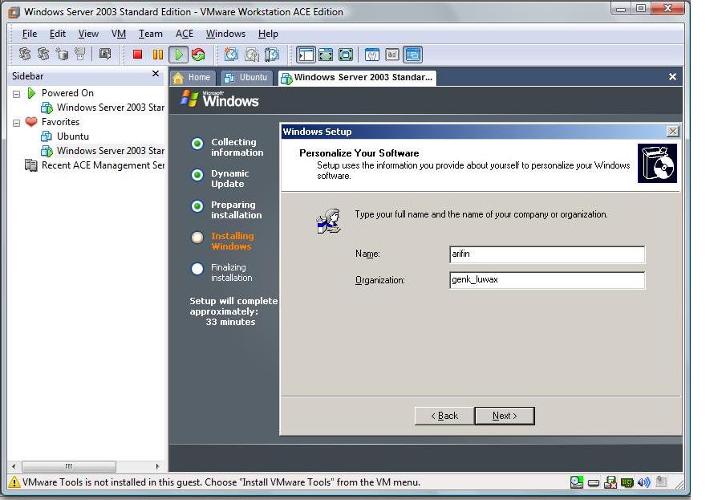722x500 pixels.
Task: Open the Team menu
Action: (151, 34)
